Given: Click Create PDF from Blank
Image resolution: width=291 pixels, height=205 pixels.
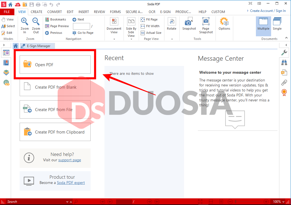Looking at the screenshot, I should 55,87.
